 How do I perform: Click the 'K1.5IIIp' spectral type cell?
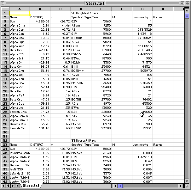pyautogui.click(x=81, y=38)
